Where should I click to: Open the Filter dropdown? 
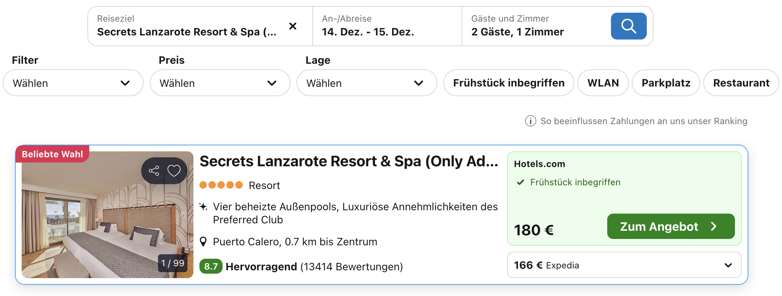(x=73, y=83)
